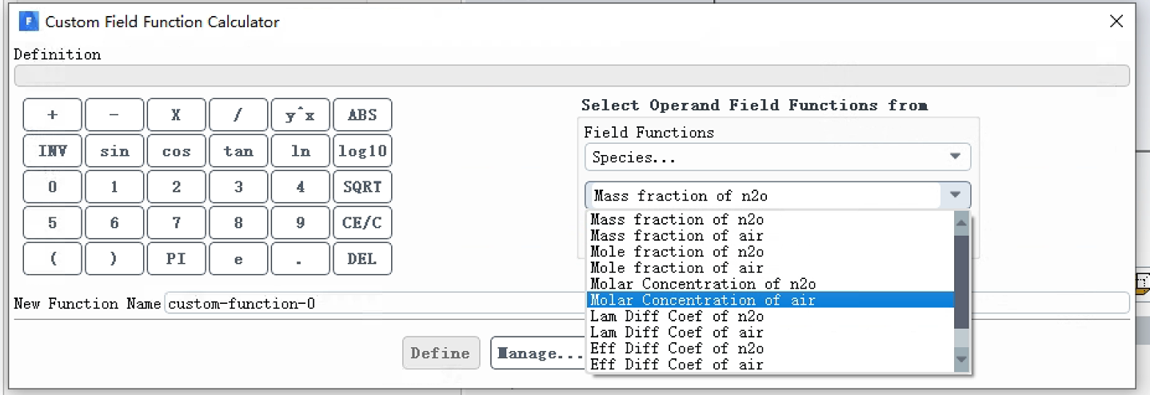Screen dimensions: 1150x395
Task: Close the Custom Field Function Calculator
Action: point(1116,22)
